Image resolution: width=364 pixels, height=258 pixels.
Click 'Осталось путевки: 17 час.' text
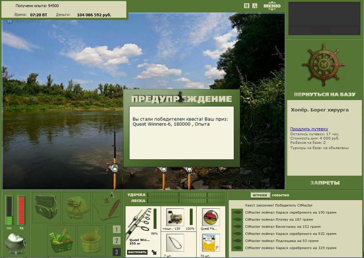(x=314, y=134)
